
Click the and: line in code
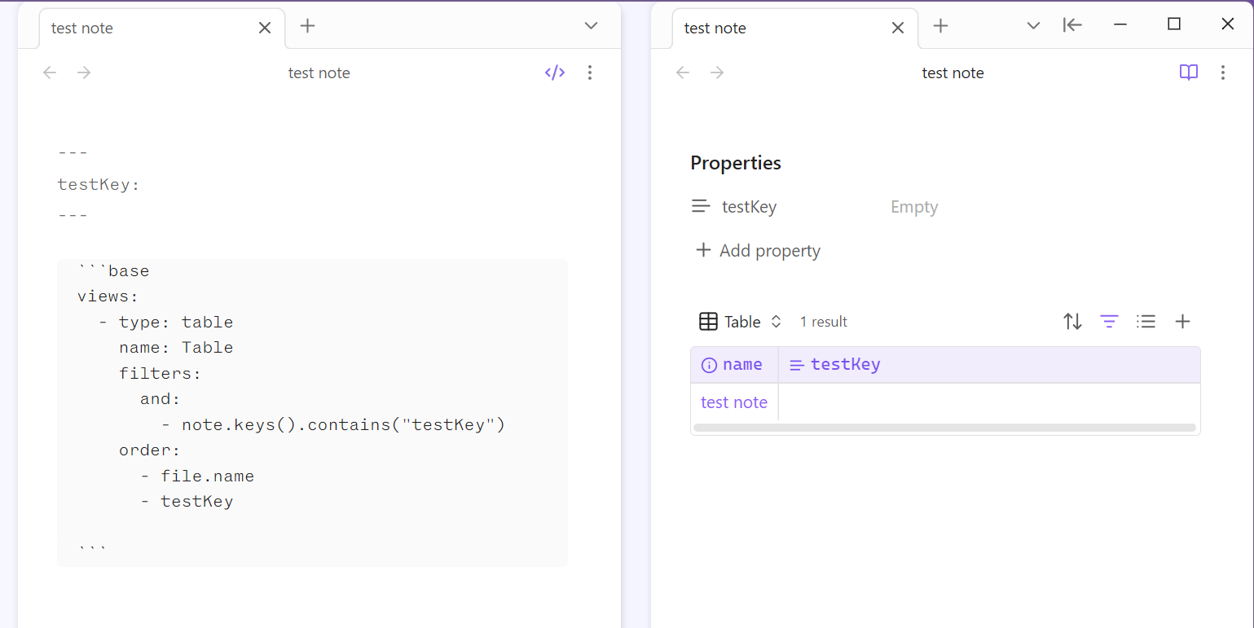[160, 399]
